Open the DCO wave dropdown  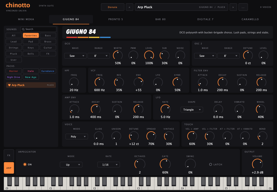pyautogui.click(x=76, y=56)
